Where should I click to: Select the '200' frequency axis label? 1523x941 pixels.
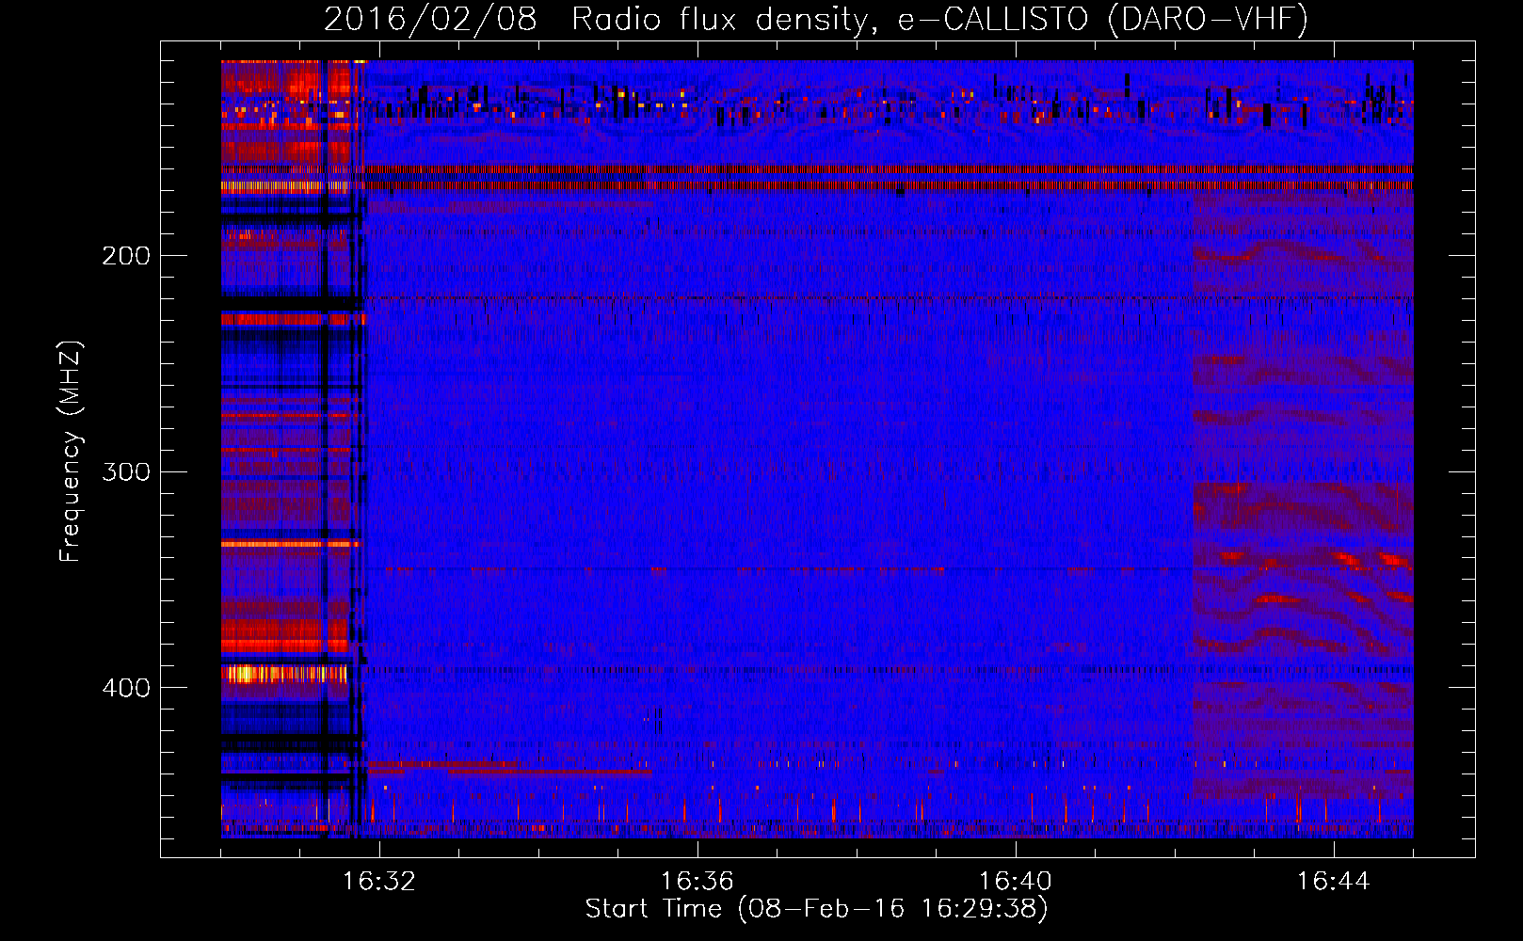[126, 256]
